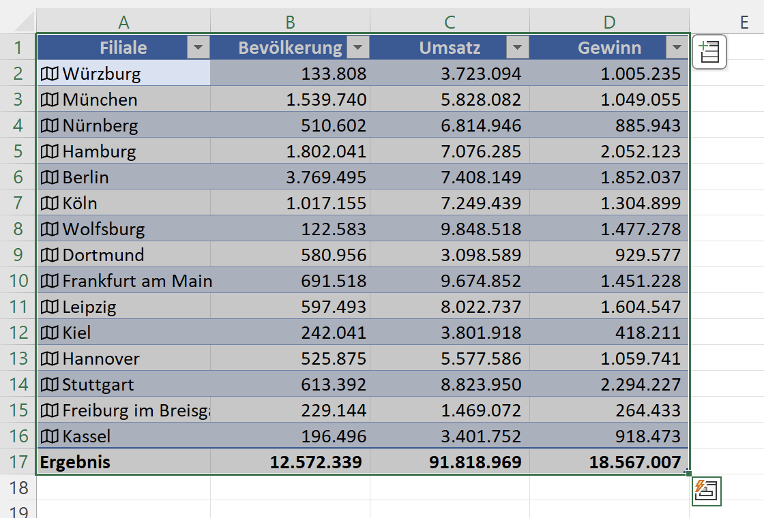Select column A header
This screenshot has width=764, height=518.
(x=123, y=22)
